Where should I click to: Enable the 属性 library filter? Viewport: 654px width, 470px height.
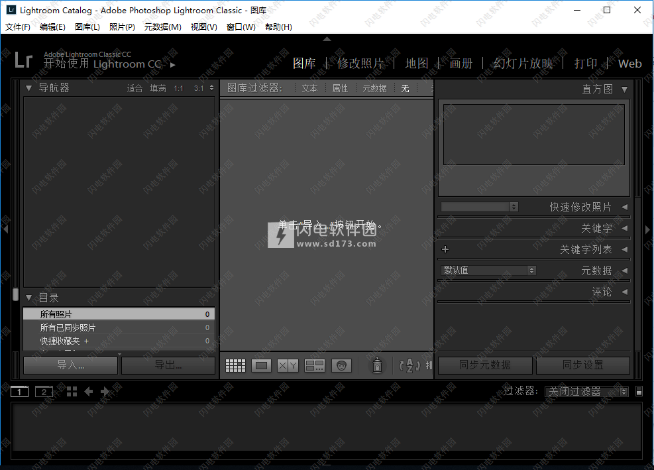point(340,88)
